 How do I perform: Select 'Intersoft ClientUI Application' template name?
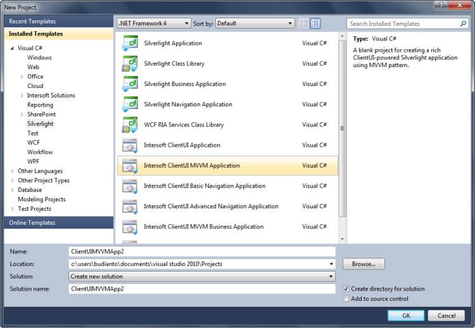tap(182, 145)
